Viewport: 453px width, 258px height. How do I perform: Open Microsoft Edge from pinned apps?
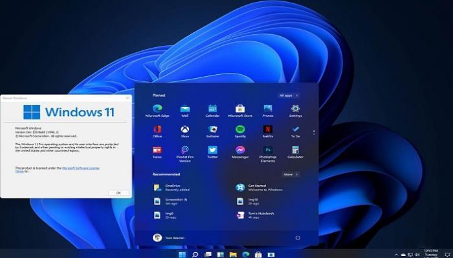coord(157,109)
